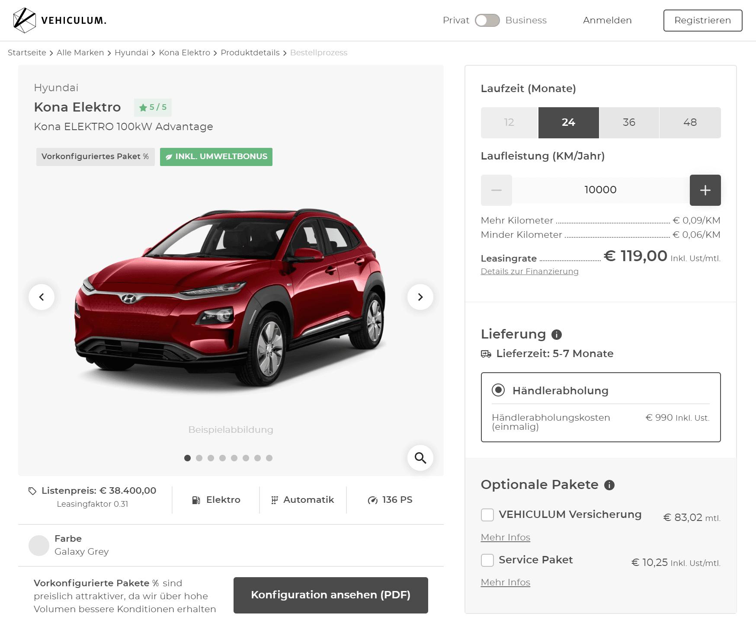Decrease Laufleistung with minus button
The image size is (756, 623).
497,190
